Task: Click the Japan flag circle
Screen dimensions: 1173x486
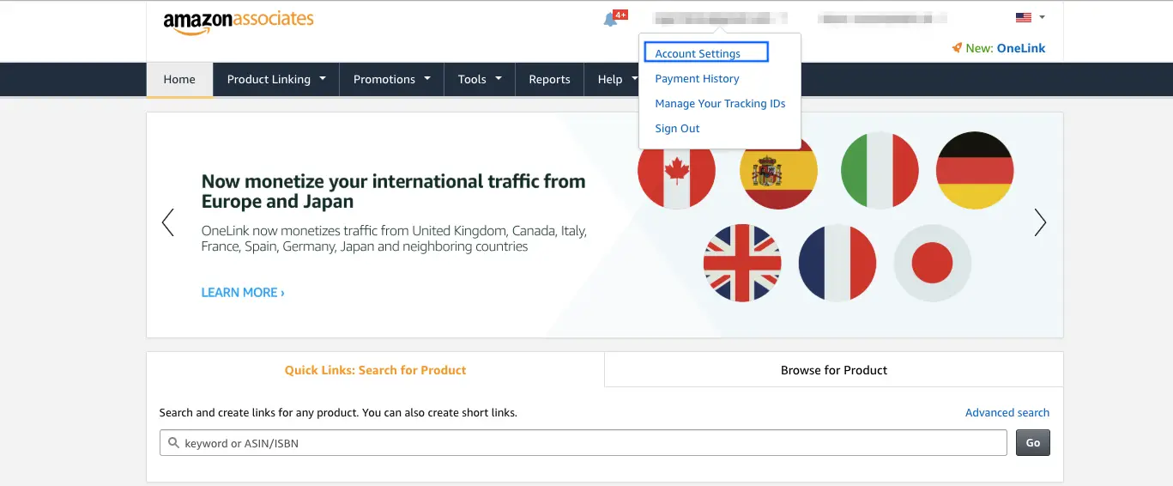Action: (x=933, y=263)
